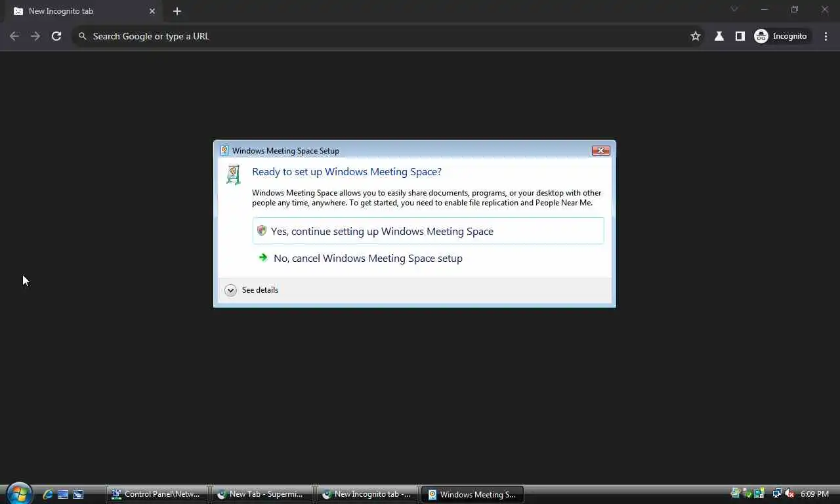The image size is (840, 504).
Task: Toggle the Chrome side panel icon
Action: tap(740, 36)
